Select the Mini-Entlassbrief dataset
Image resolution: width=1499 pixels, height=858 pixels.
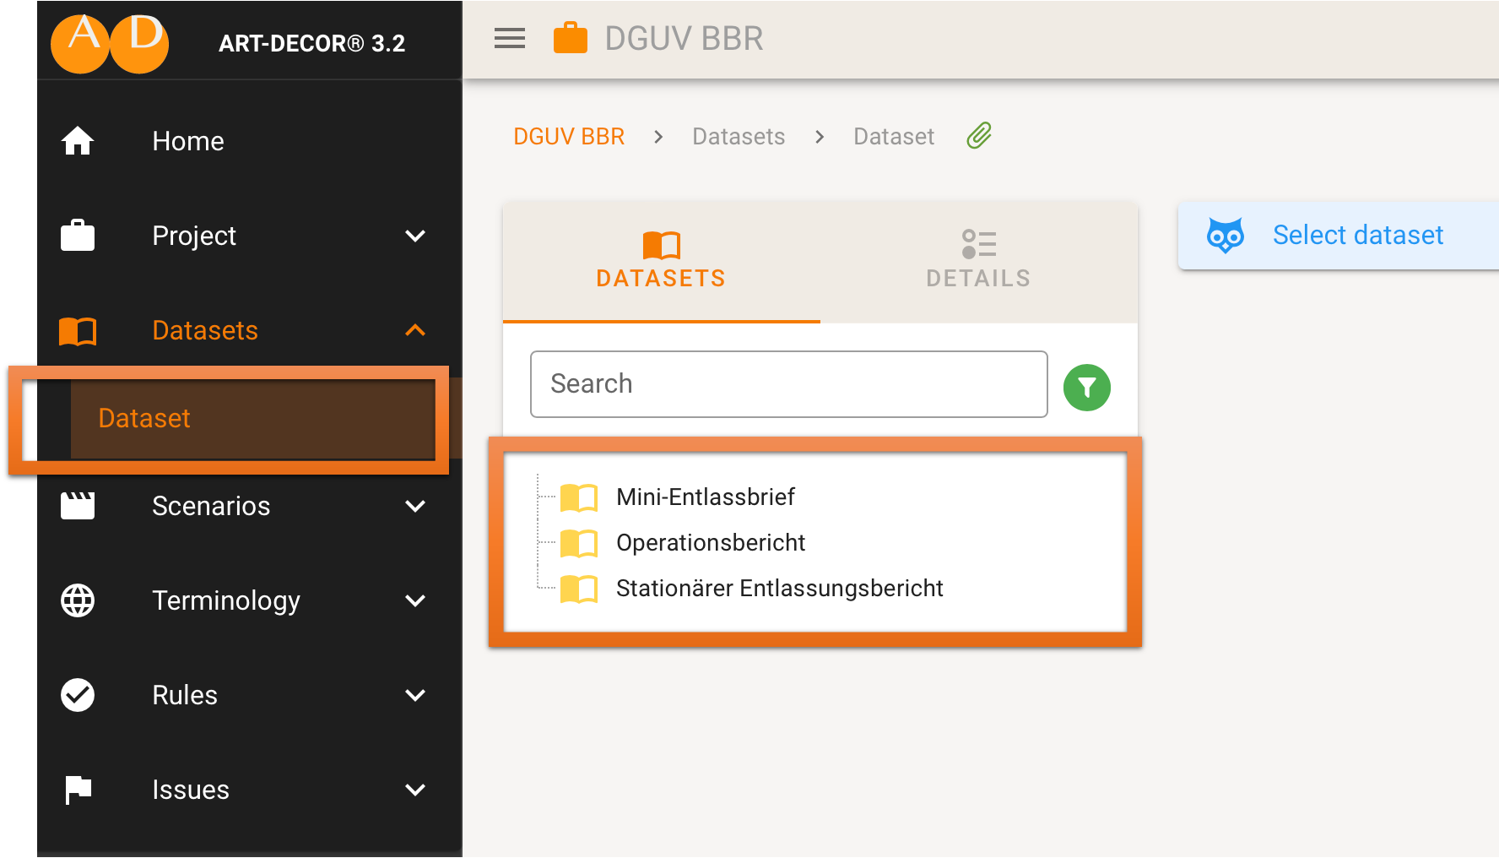click(706, 497)
